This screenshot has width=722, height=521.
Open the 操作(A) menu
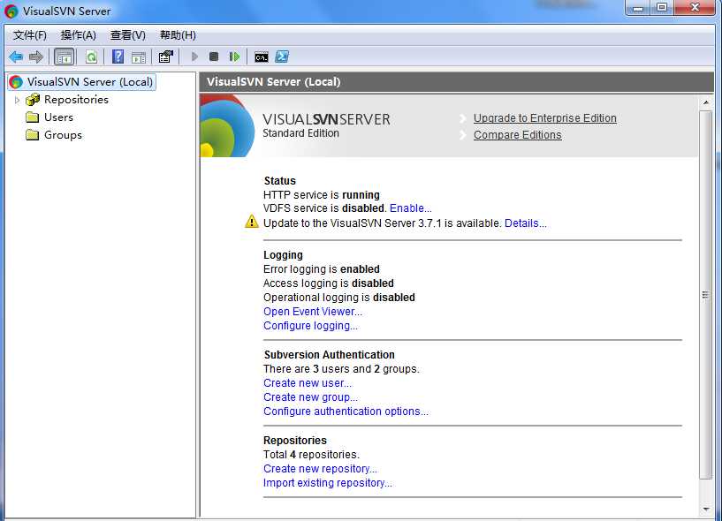coord(79,35)
